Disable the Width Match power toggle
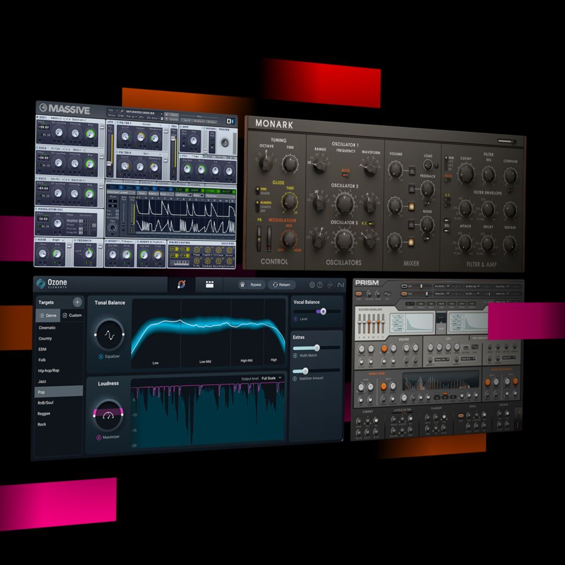This screenshot has width=565, height=565. click(x=296, y=355)
